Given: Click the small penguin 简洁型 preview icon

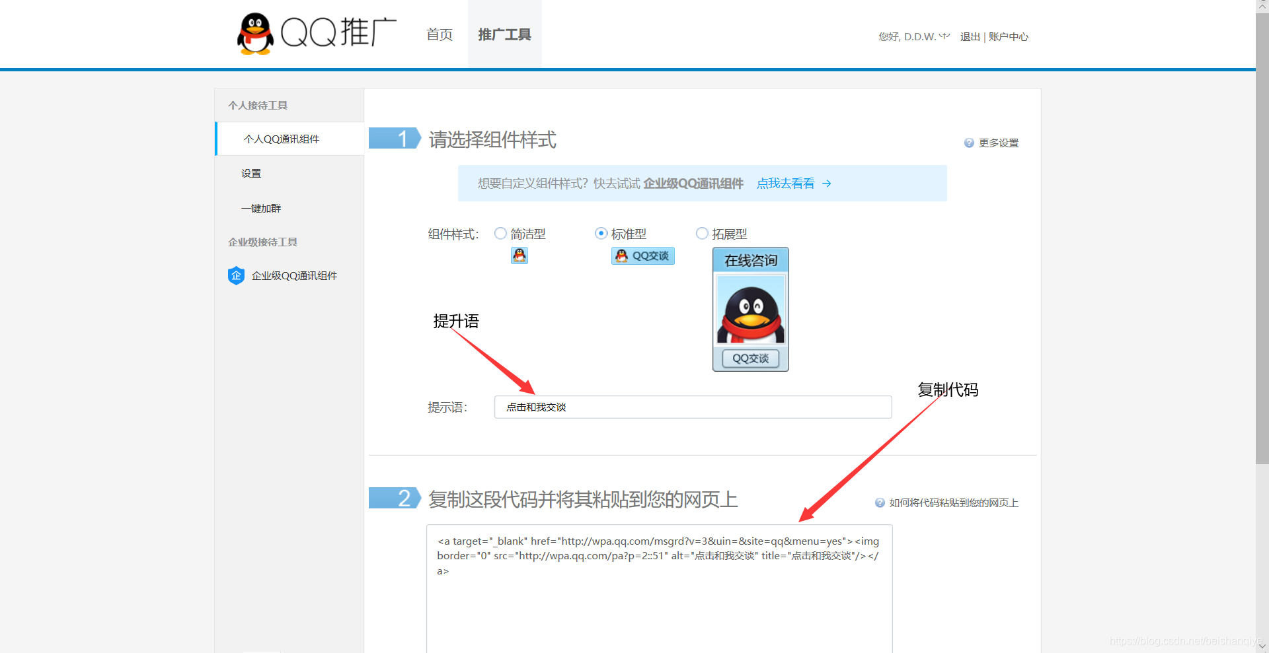Looking at the screenshot, I should 519,256.
